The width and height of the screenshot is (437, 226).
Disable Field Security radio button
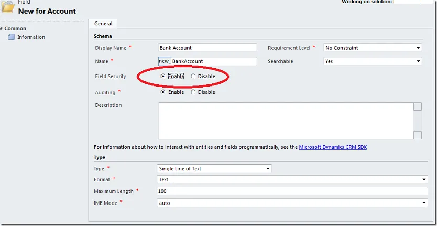coord(193,77)
